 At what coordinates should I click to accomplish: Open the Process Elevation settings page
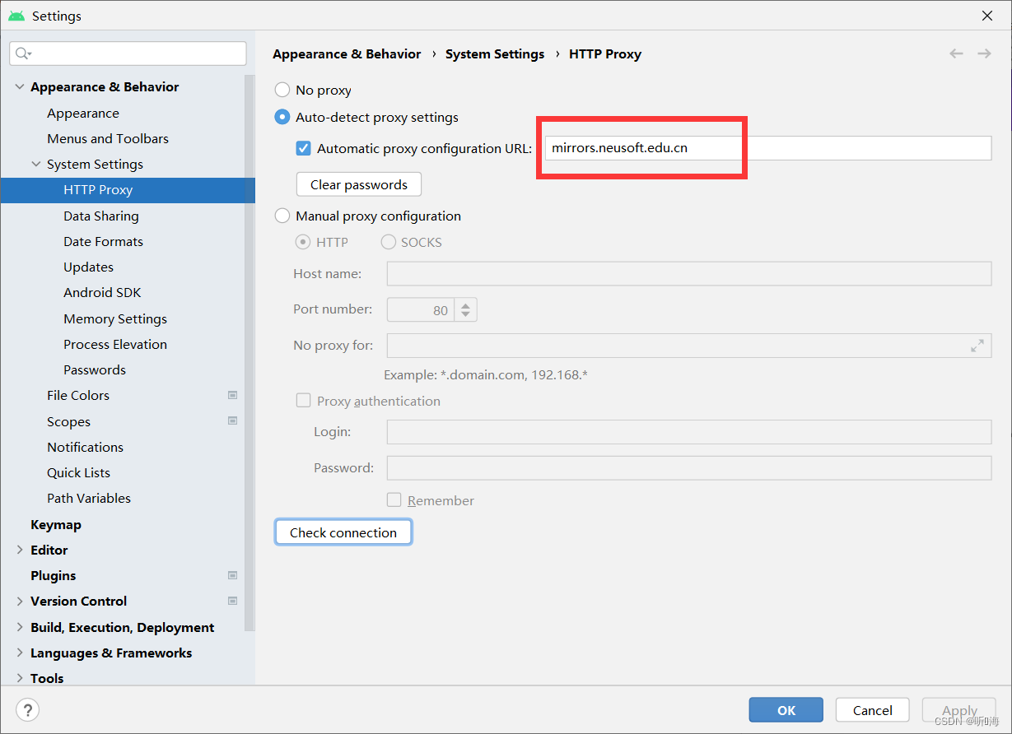115,344
